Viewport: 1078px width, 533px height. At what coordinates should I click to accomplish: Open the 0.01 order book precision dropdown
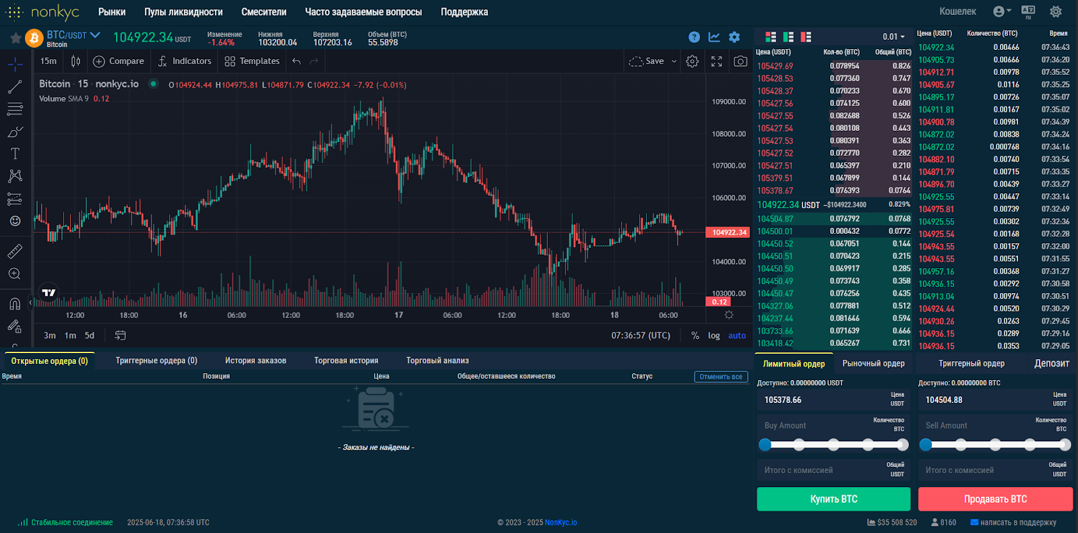[x=894, y=37]
